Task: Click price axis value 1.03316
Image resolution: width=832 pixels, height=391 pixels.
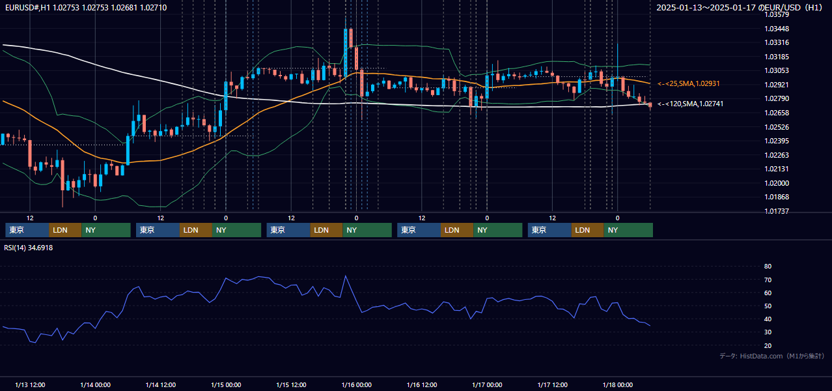Action: 776,42
